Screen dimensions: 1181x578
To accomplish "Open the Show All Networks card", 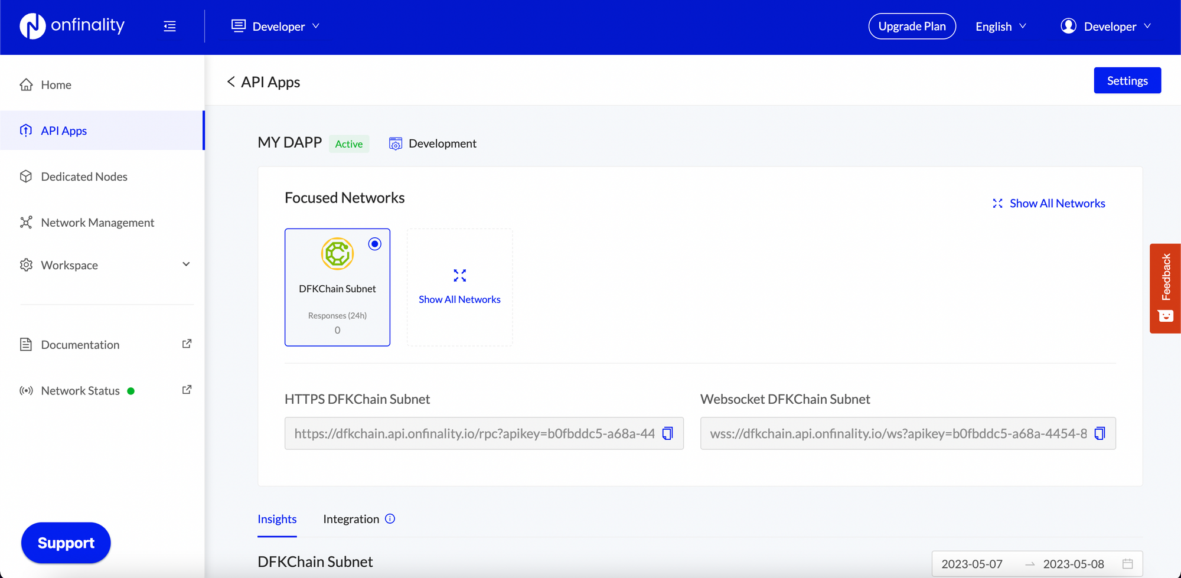I will click(x=460, y=287).
